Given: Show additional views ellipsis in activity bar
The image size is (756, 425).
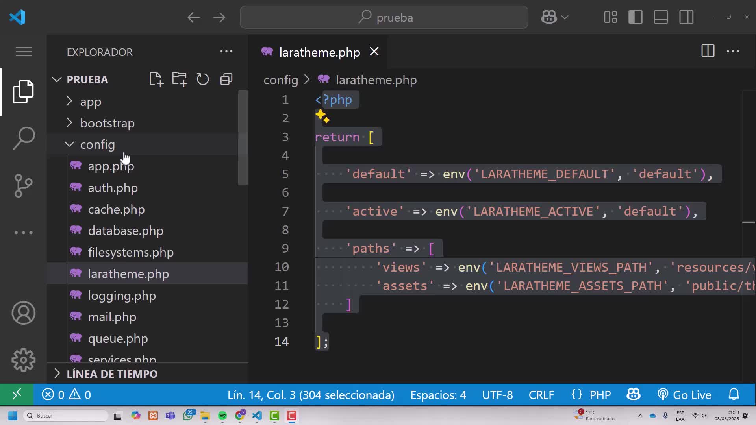Looking at the screenshot, I should [24, 233].
